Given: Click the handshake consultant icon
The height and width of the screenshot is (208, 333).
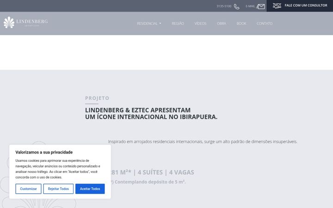Looking at the screenshot, I should pyautogui.click(x=277, y=6).
